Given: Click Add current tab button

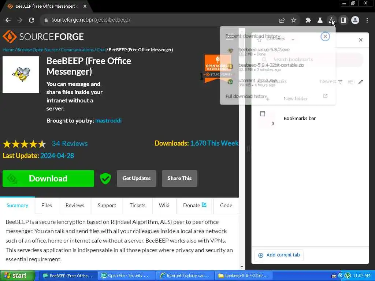Looking at the screenshot, I should (279, 255).
